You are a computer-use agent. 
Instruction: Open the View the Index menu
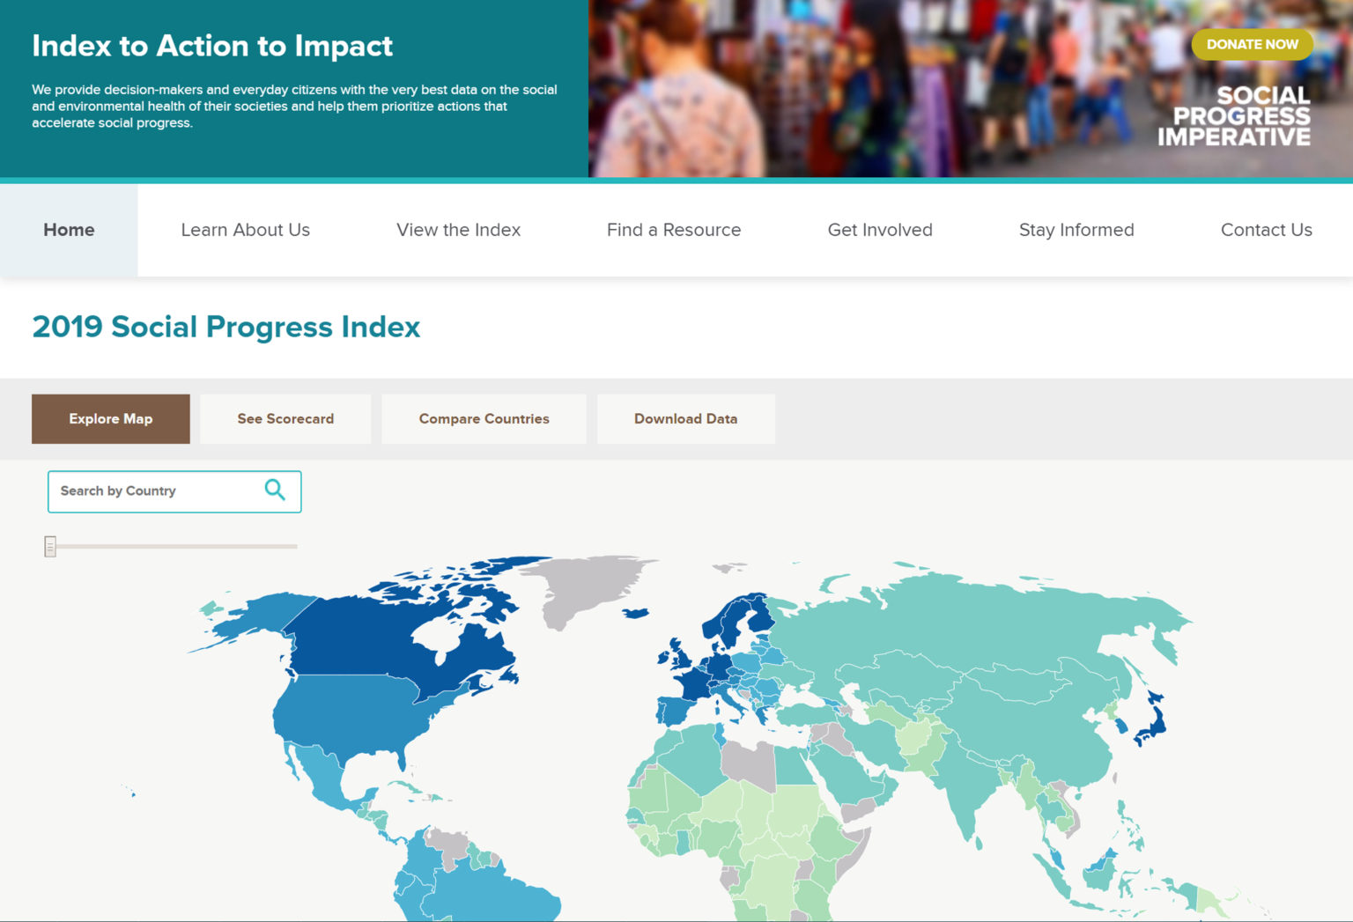(x=459, y=230)
